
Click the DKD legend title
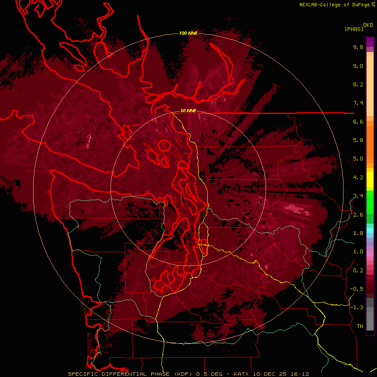click(x=368, y=25)
